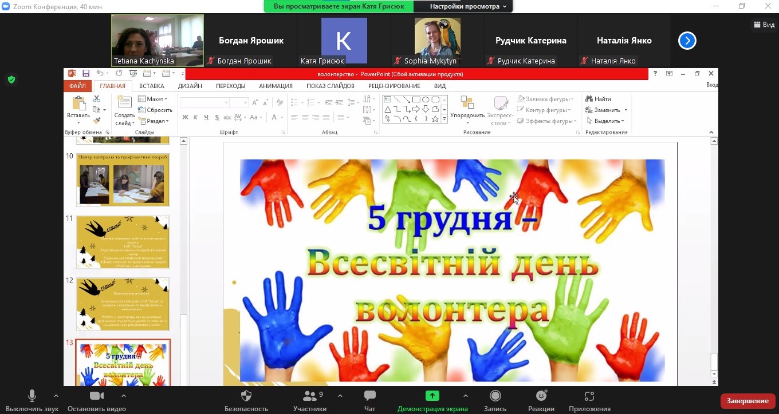Mute microphone with Выключить звук
Image resolution: width=779 pixels, height=414 pixels.
click(x=32, y=396)
